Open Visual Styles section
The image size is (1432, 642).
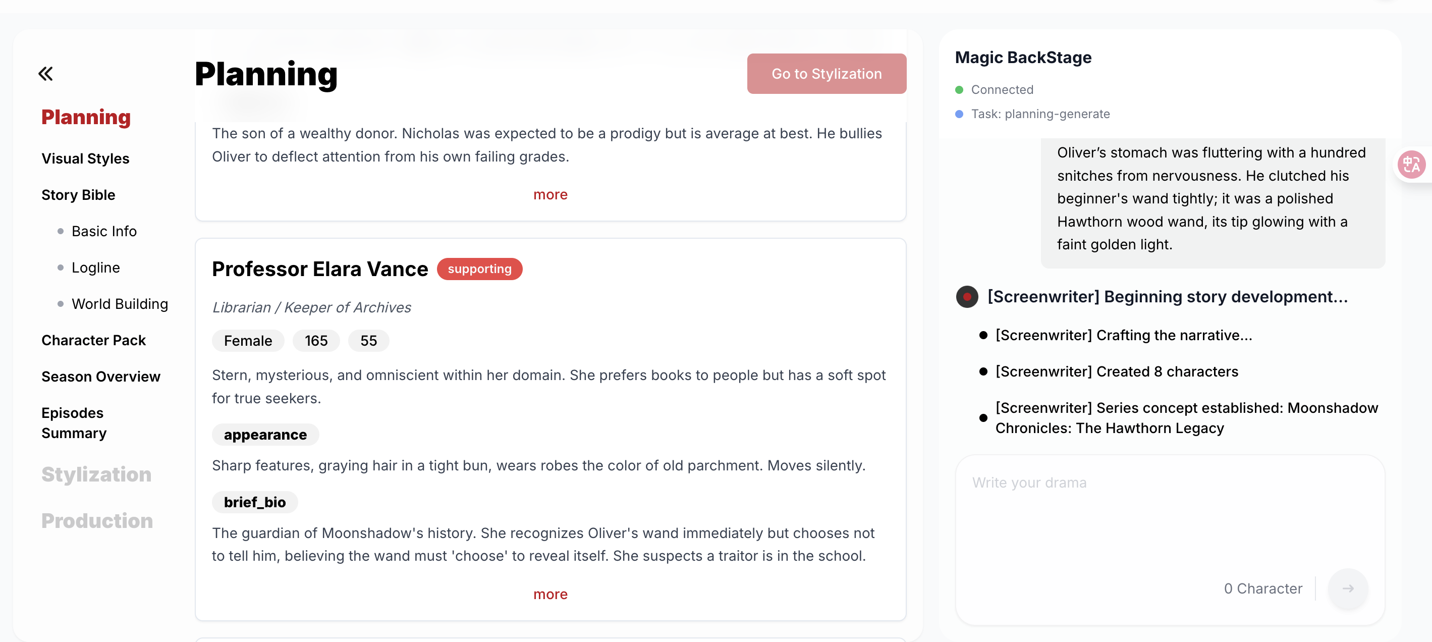pyautogui.click(x=86, y=159)
